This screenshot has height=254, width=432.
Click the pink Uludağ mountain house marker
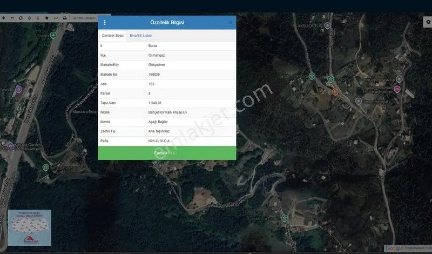[x=397, y=89]
